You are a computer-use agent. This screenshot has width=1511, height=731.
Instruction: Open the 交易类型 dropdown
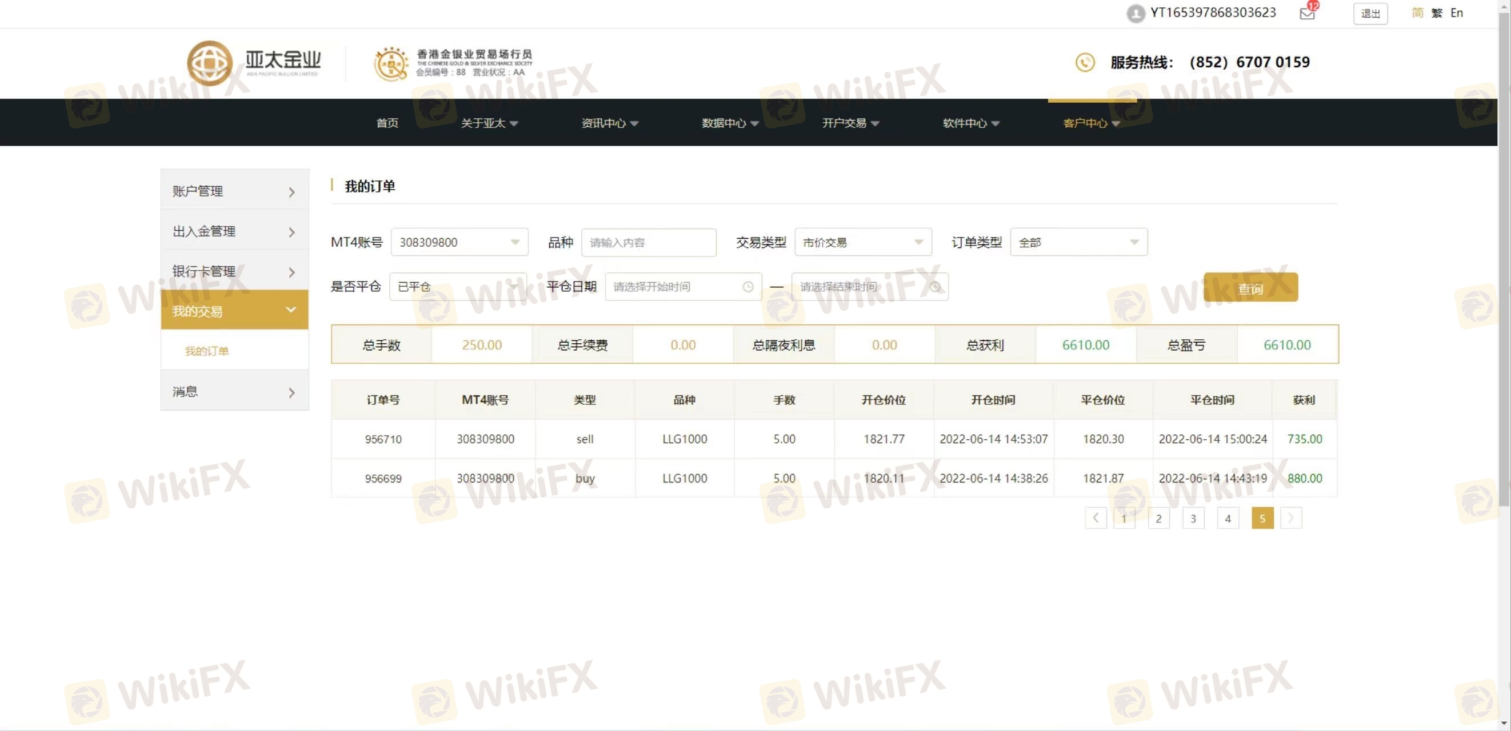[862, 242]
